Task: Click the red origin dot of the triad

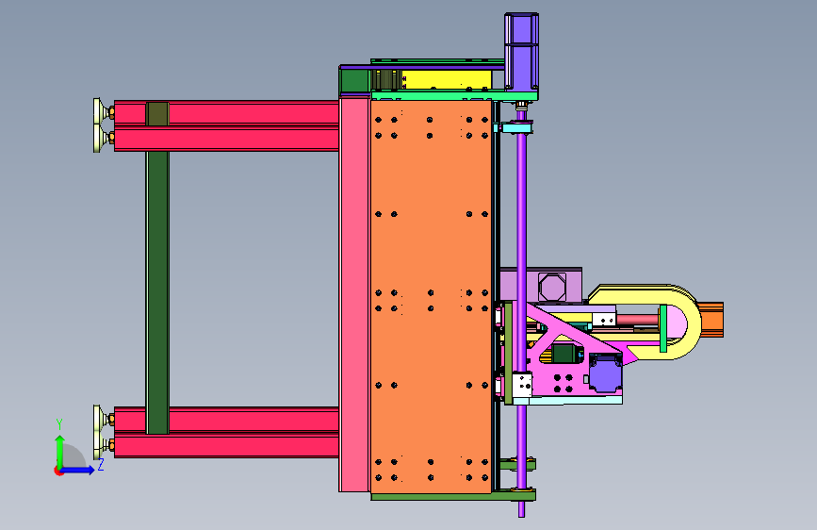Action: tap(58, 471)
